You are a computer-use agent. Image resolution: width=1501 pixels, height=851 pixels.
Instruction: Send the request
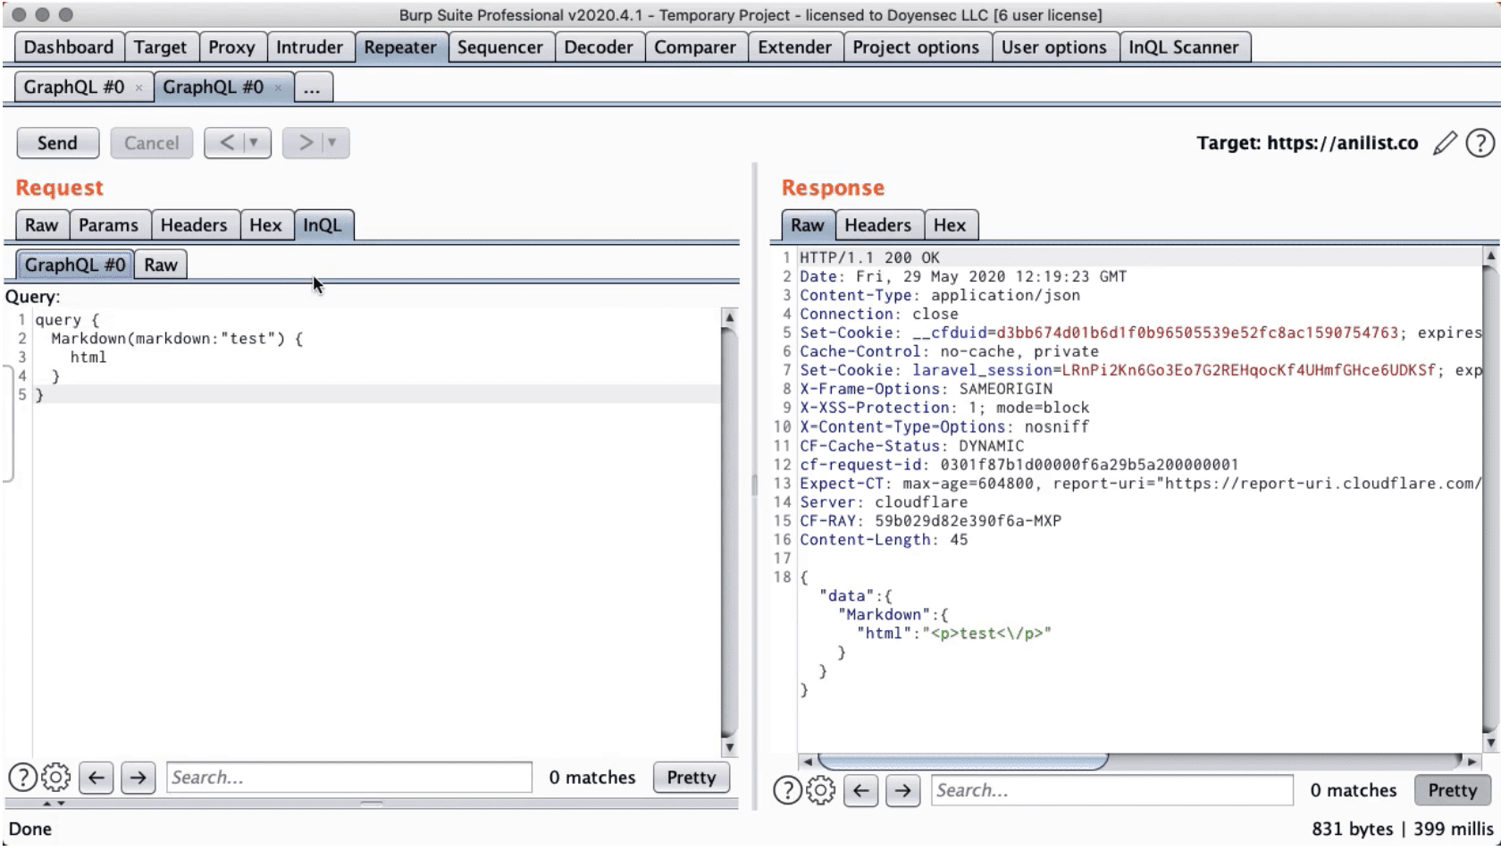coord(57,143)
